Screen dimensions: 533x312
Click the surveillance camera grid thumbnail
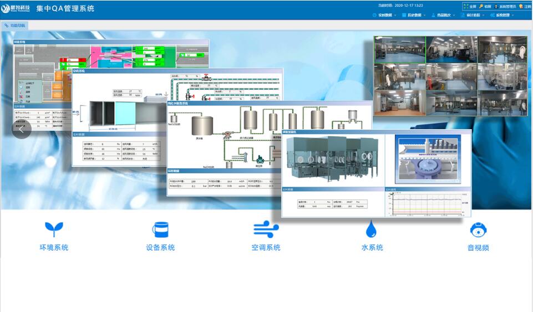(x=450, y=75)
